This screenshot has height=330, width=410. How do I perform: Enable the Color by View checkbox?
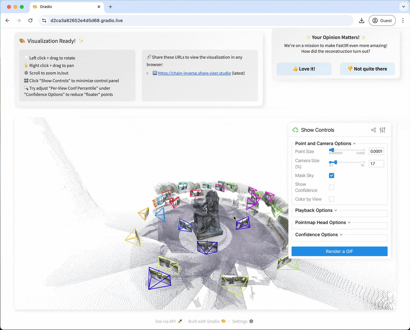[x=331, y=199]
